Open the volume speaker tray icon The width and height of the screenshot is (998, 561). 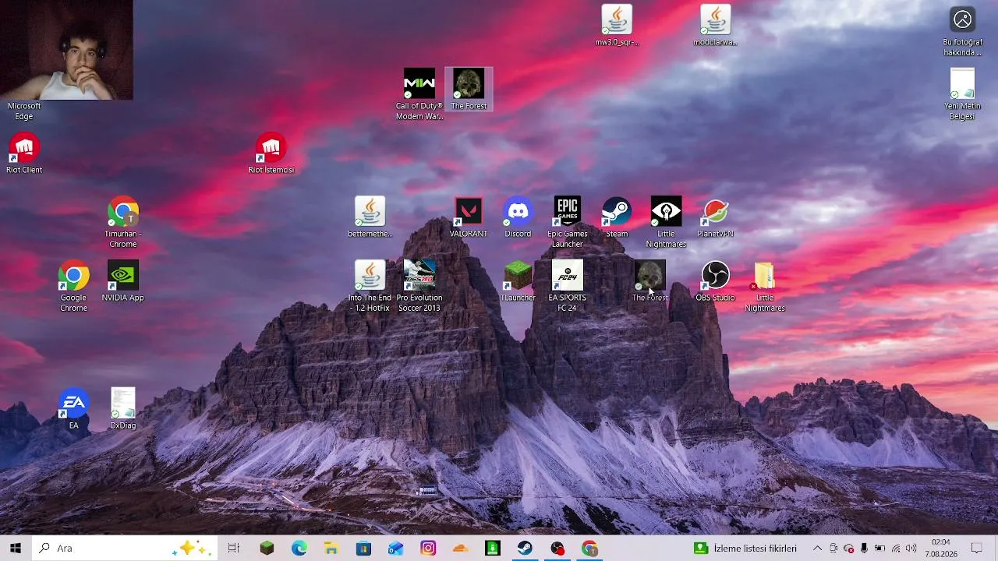pos(911,549)
